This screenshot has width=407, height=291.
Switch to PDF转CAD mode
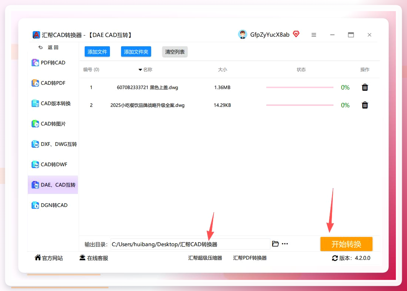(53, 63)
